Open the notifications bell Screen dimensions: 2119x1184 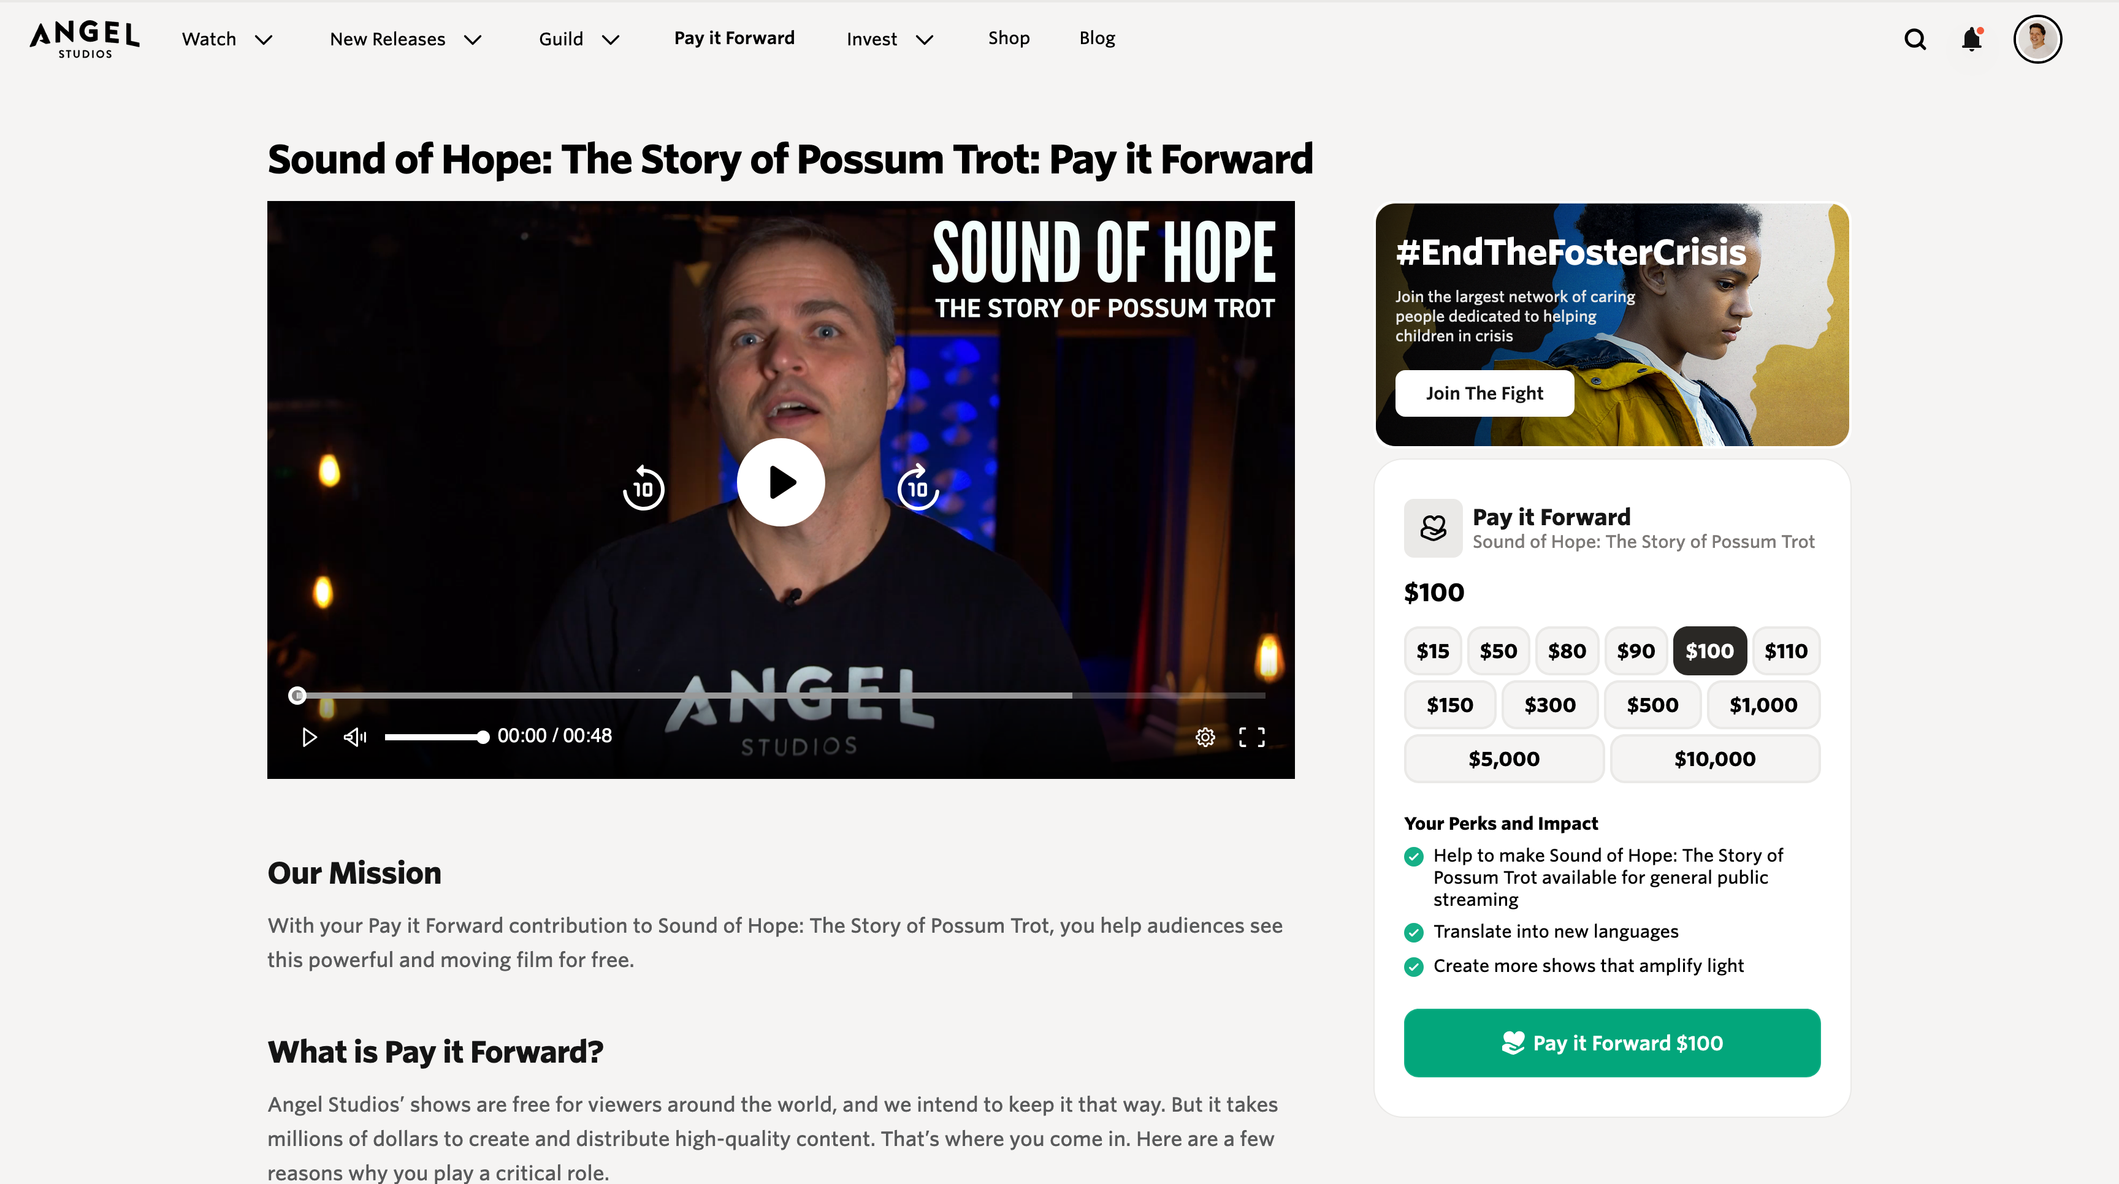click(1972, 39)
